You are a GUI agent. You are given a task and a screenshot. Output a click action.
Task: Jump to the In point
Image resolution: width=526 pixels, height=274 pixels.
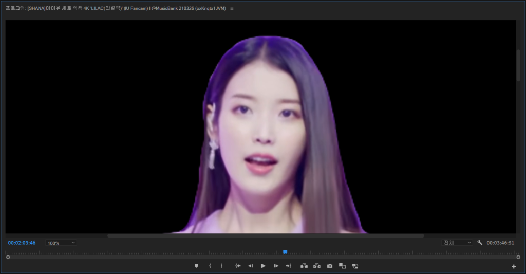click(238, 266)
